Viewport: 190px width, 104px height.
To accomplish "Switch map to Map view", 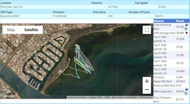I will pos(11,30).
